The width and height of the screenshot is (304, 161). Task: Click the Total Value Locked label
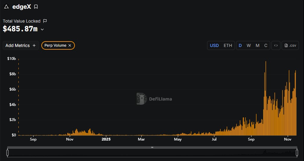[21, 21]
